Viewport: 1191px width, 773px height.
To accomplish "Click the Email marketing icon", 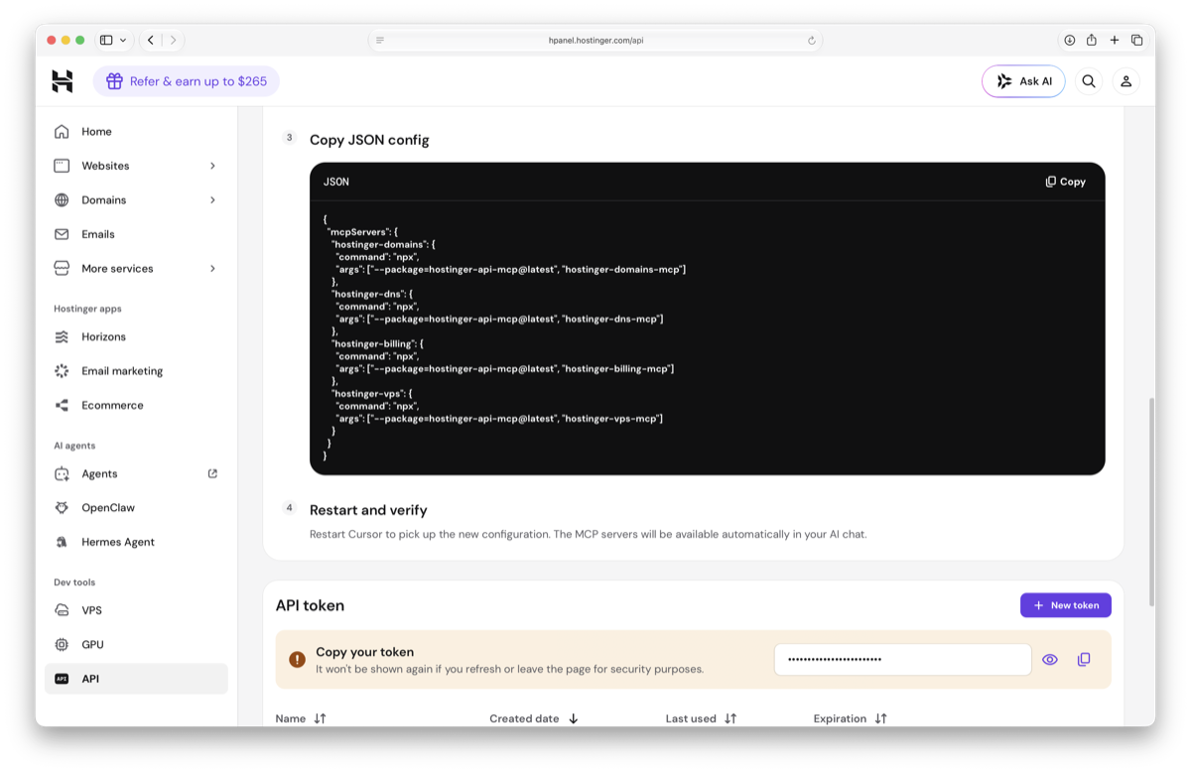I will (62, 371).
